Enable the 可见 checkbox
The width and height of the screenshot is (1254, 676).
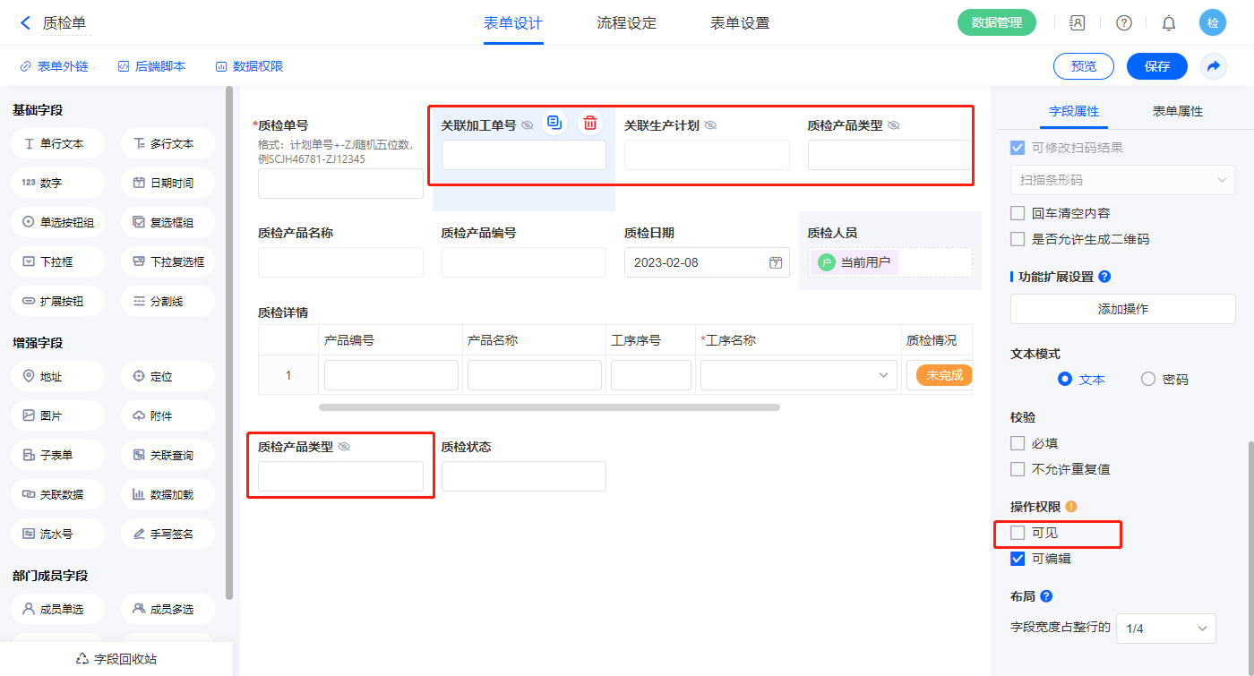(1018, 533)
